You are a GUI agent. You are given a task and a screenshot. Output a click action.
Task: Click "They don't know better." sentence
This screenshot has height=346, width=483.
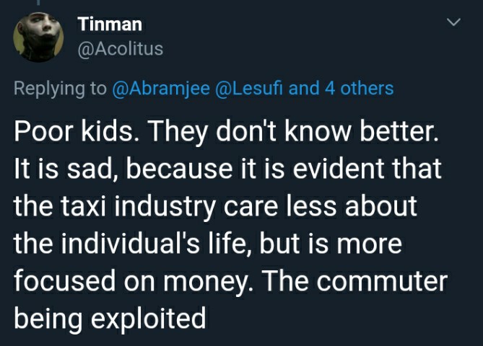293,132
